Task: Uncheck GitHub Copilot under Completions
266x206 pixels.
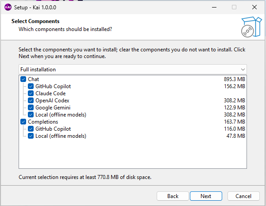Action: [31, 129]
